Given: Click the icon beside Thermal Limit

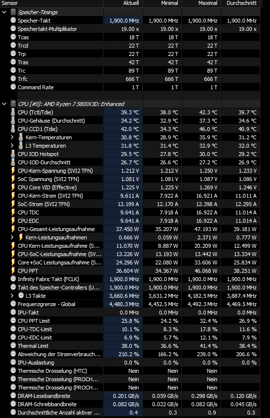Looking at the screenshot, I should pos(13,345).
